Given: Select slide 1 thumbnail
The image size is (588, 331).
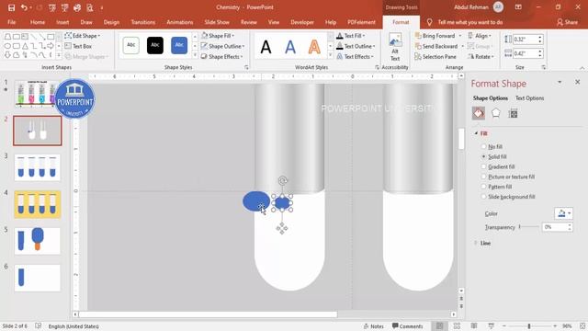Looking at the screenshot, I should click(x=37, y=93).
